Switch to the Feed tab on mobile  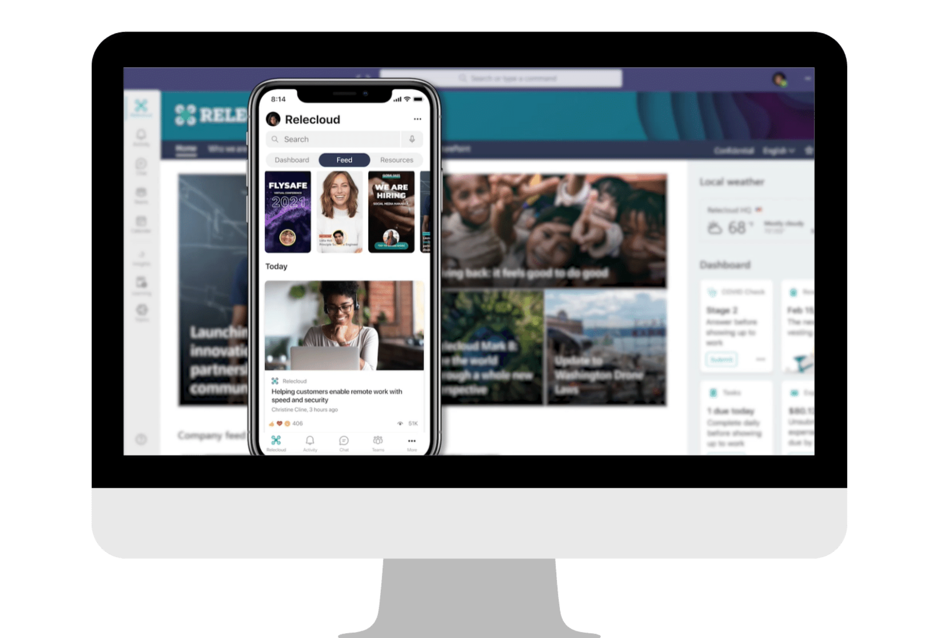343,160
